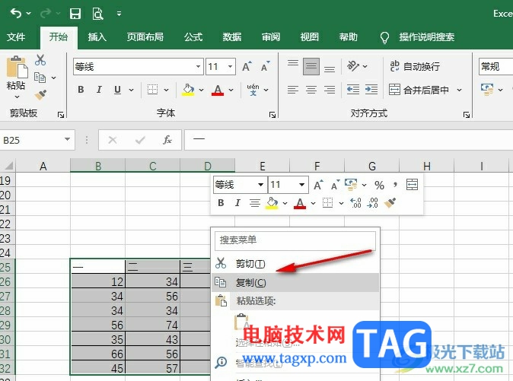Expand the 粘贴 paste options arrow
The width and height of the screenshot is (513, 381).
pos(17,97)
